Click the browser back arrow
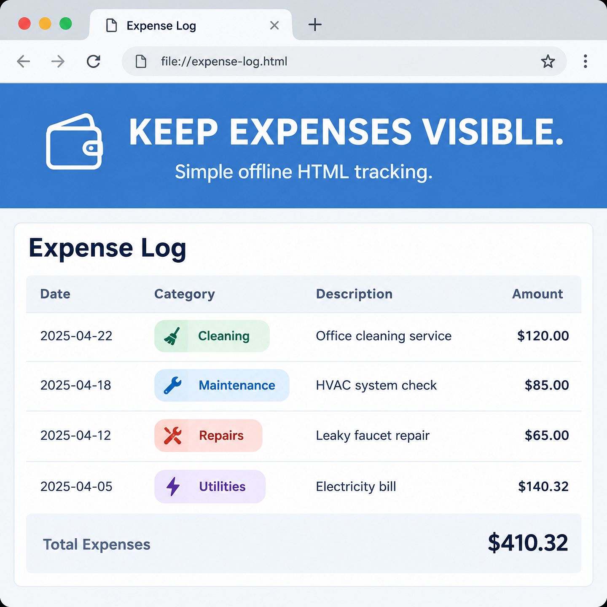 (x=24, y=62)
